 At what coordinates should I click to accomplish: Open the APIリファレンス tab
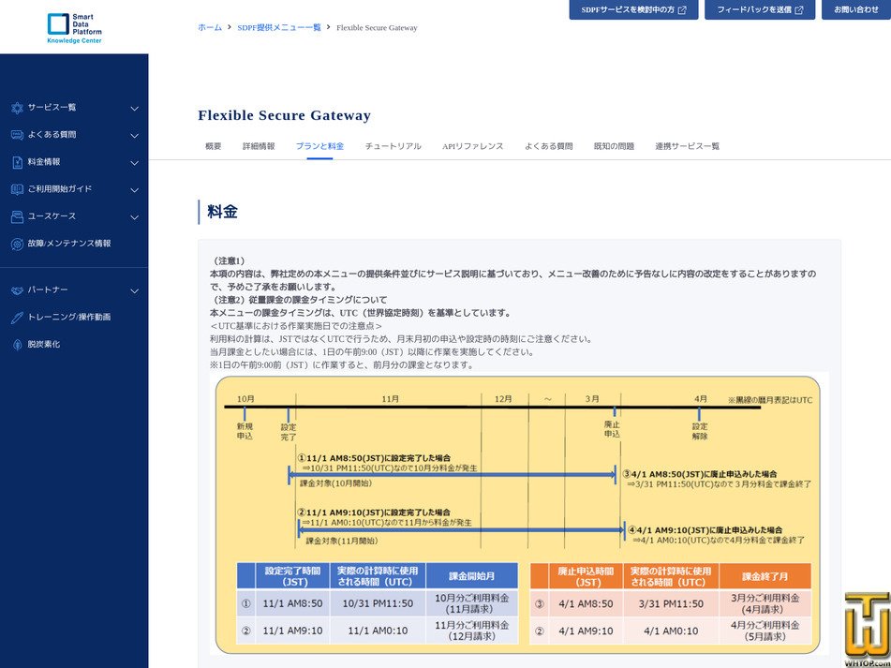coord(473,146)
